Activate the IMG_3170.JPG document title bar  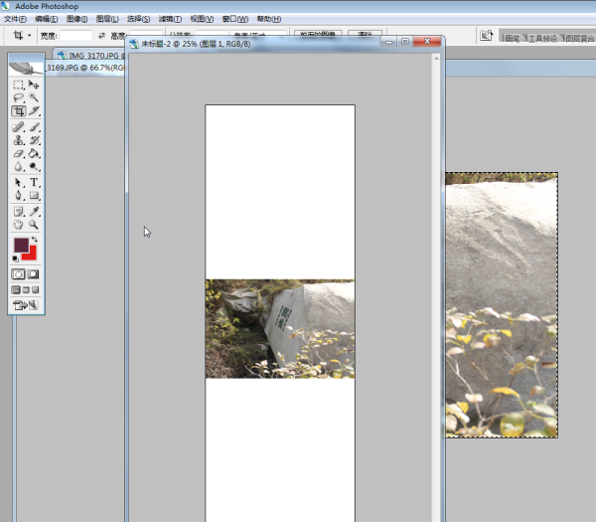[90, 56]
